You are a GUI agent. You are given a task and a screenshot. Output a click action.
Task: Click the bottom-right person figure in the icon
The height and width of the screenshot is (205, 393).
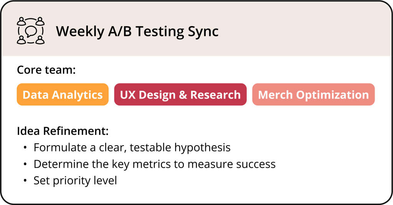point(40,39)
